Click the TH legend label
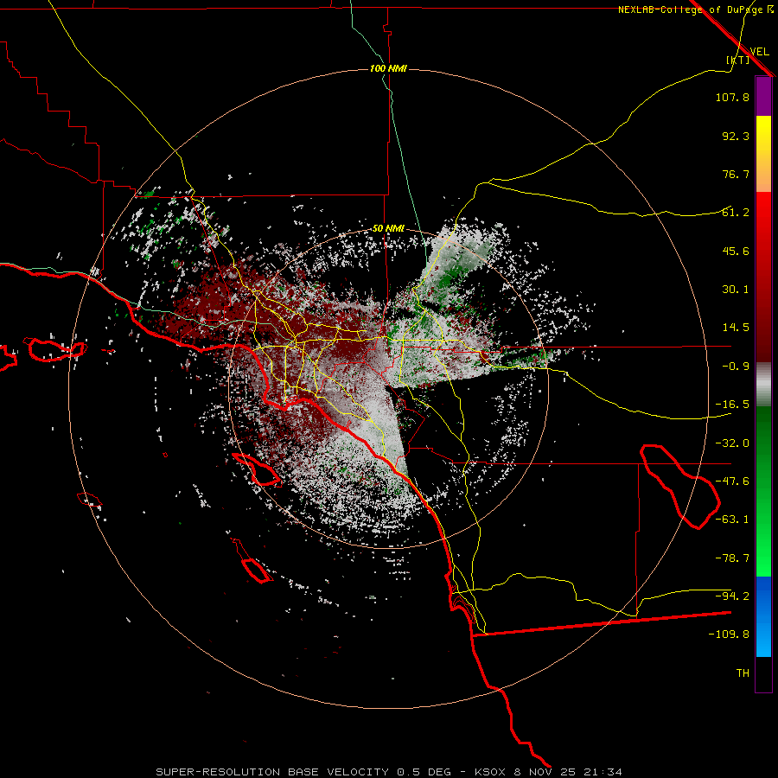Image resolution: width=778 pixels, height=778 pixels. pyautogui.click(x=743, y=673)
